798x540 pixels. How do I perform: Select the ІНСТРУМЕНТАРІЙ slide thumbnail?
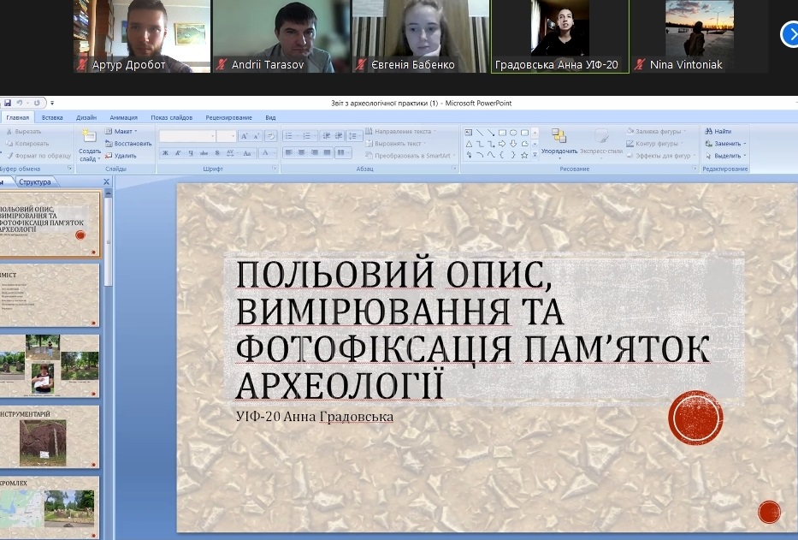[x=50, y=437]
